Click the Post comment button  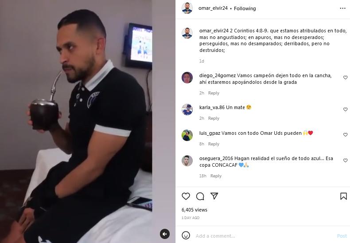(342, 236)
